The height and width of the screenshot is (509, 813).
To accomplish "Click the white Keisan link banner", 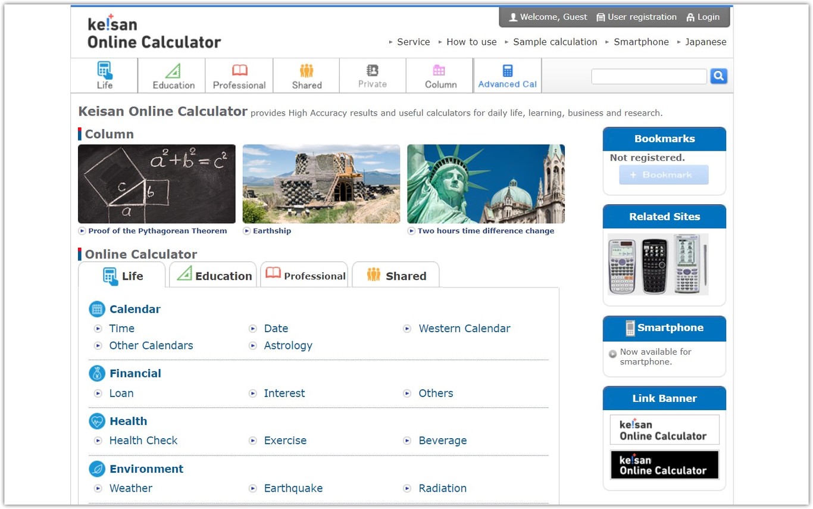I will point(664,430).
